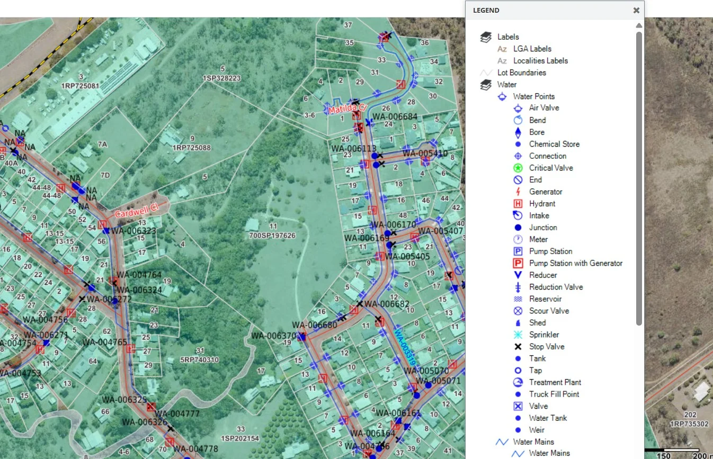The width and height of the screenshot is (713, 459).
Task: Select the Water Mains group entry
Action: (533, 442)
